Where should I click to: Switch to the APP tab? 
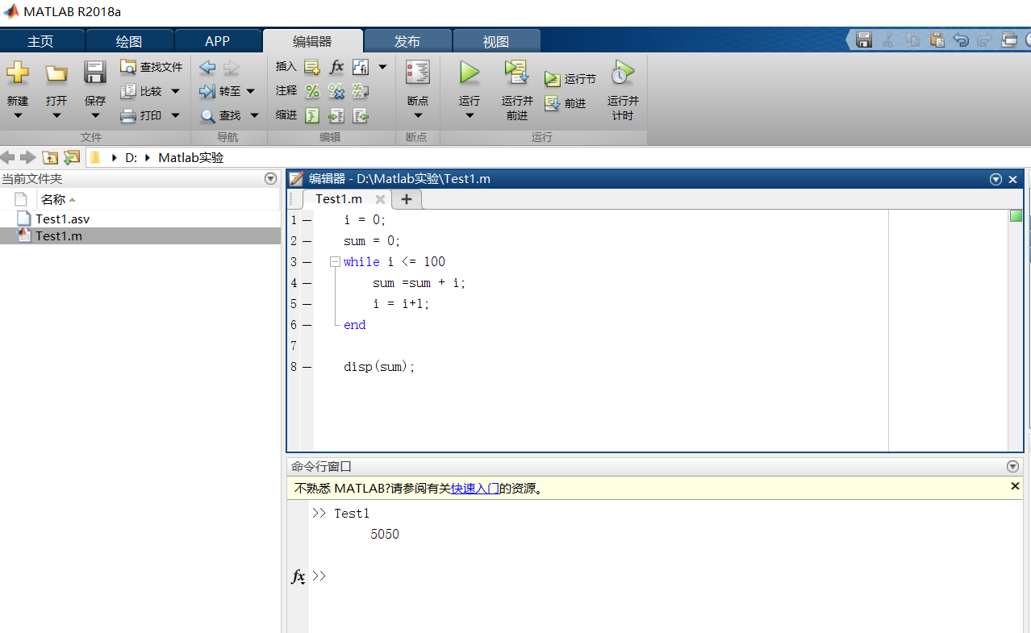coord(217,41)
